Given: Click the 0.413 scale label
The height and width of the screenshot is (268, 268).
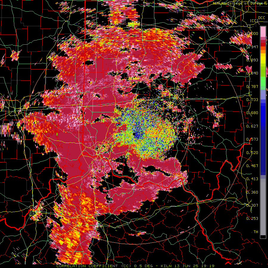Looking at the screenshot, I should tap(252, 179).
